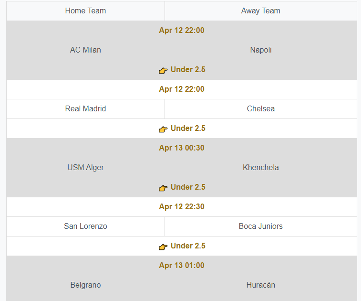Select the Huracán away team
The width and height of the screenshot is (361, 301).
tap(261, 285)
